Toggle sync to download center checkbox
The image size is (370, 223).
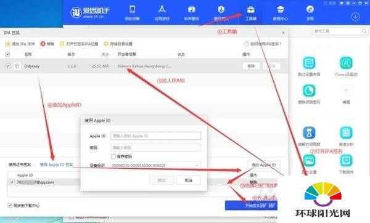point(10,206)
